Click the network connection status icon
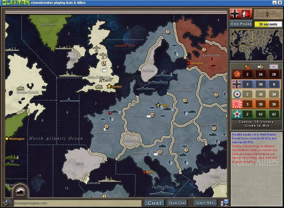Screen dimensions: 284x208 (x=225, y=203)
